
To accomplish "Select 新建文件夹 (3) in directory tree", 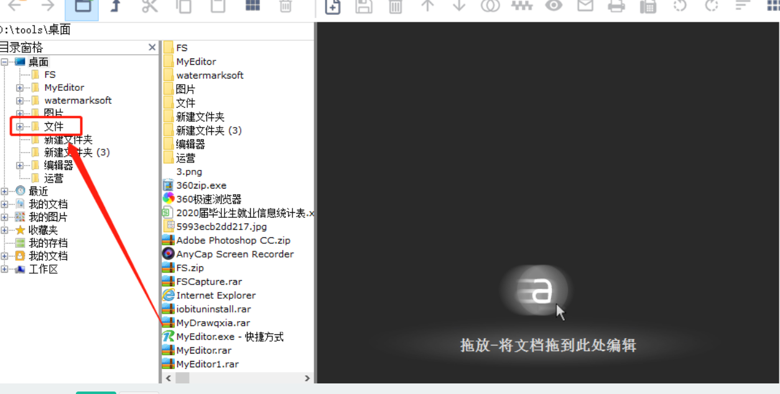I will [x=77, y=152].
